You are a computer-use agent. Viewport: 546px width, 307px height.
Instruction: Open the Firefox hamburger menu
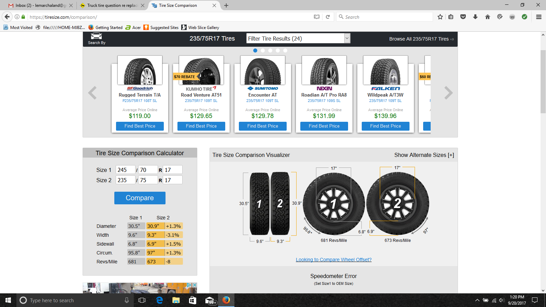point(539,17)
